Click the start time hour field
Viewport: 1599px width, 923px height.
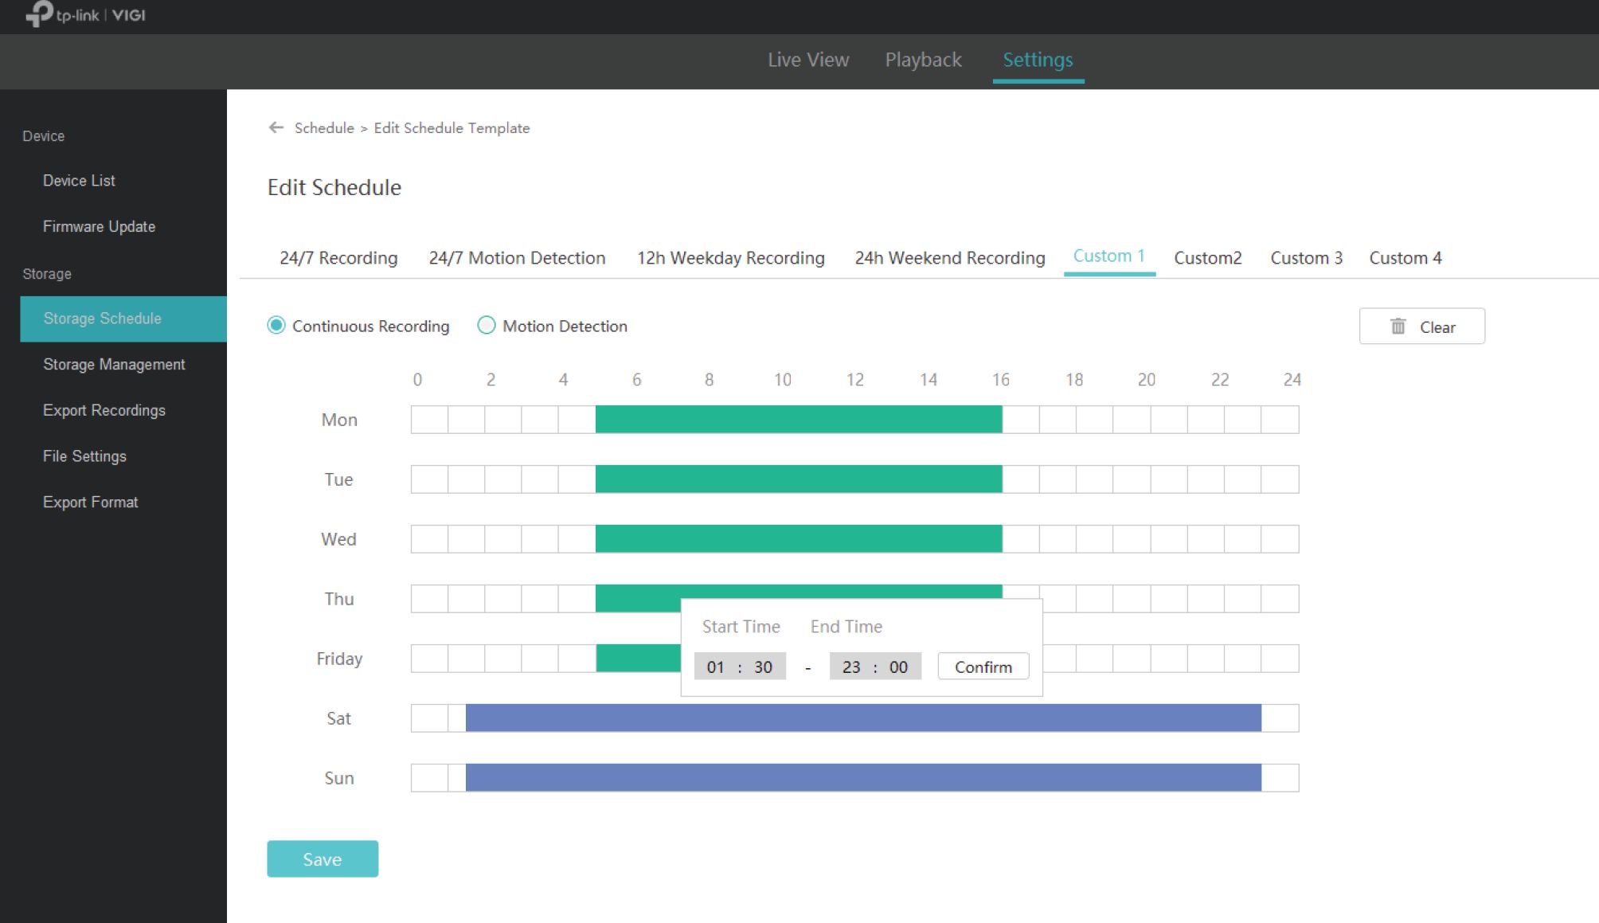point(715,667)
